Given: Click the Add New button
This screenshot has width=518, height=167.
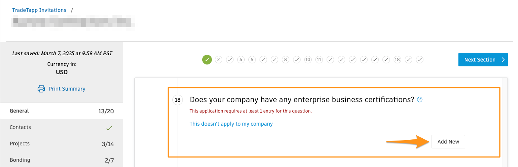Looking at the screenshot, I should (448, 142).
